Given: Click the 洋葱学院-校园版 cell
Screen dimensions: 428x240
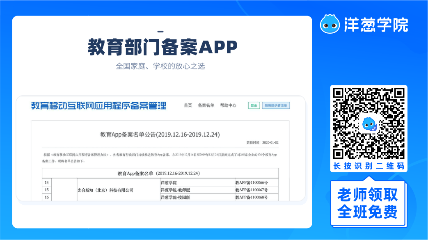Looking at the screenshot, I should (197, 197).
